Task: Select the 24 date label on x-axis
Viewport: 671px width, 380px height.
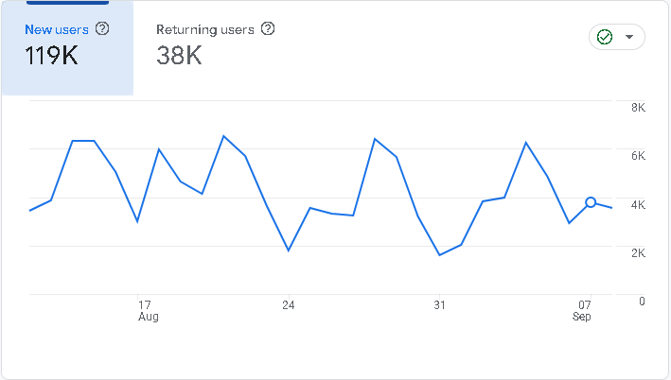Action: [289, 305]
